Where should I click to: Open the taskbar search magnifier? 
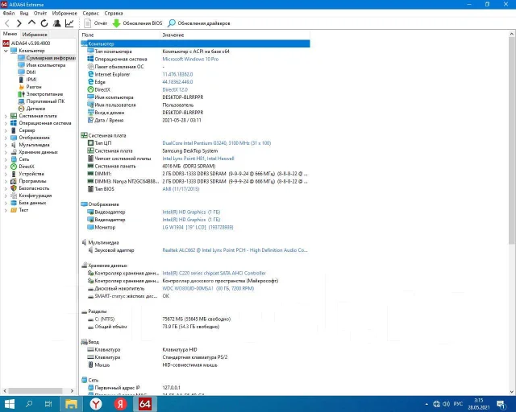[x=29, y=404]
